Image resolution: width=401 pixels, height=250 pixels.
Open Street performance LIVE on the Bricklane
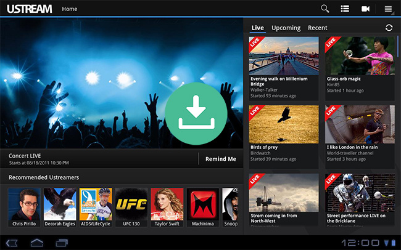[360, 200]
